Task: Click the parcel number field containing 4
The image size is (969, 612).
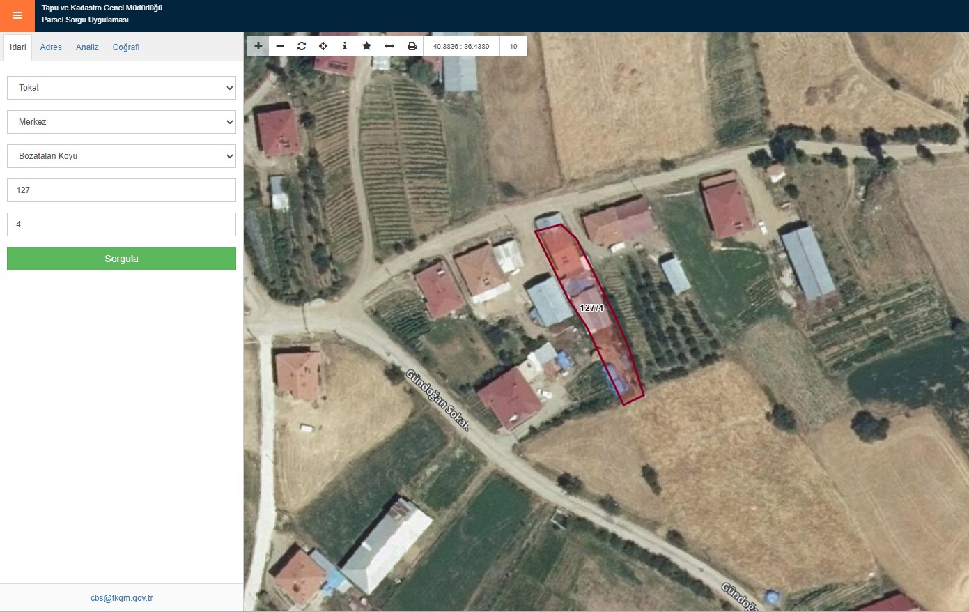Action: pos(121,224)
